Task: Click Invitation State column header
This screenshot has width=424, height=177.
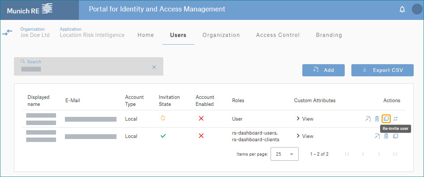Action: coord(169,100)
